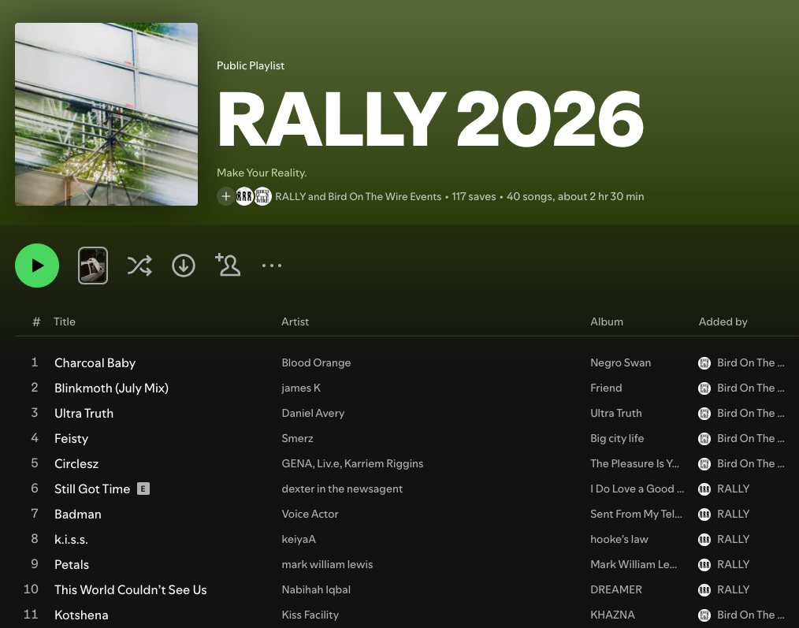Open artist Daniel Avery
The image size is (799, 628).
(x=313, y=414)
